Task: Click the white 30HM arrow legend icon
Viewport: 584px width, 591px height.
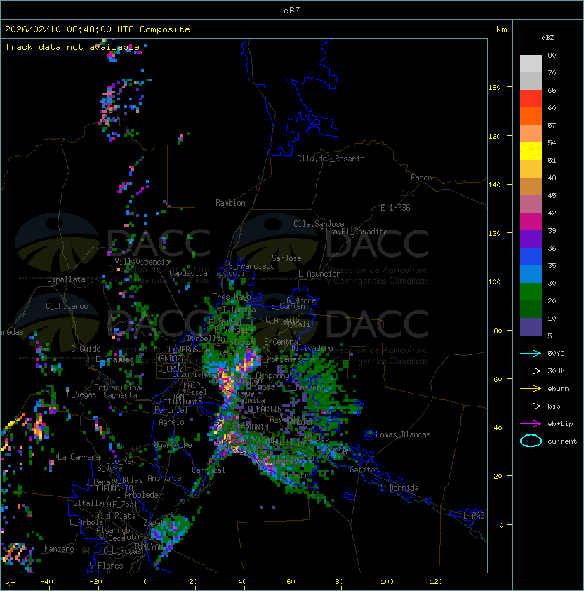Action: click(x=531, y=371)
